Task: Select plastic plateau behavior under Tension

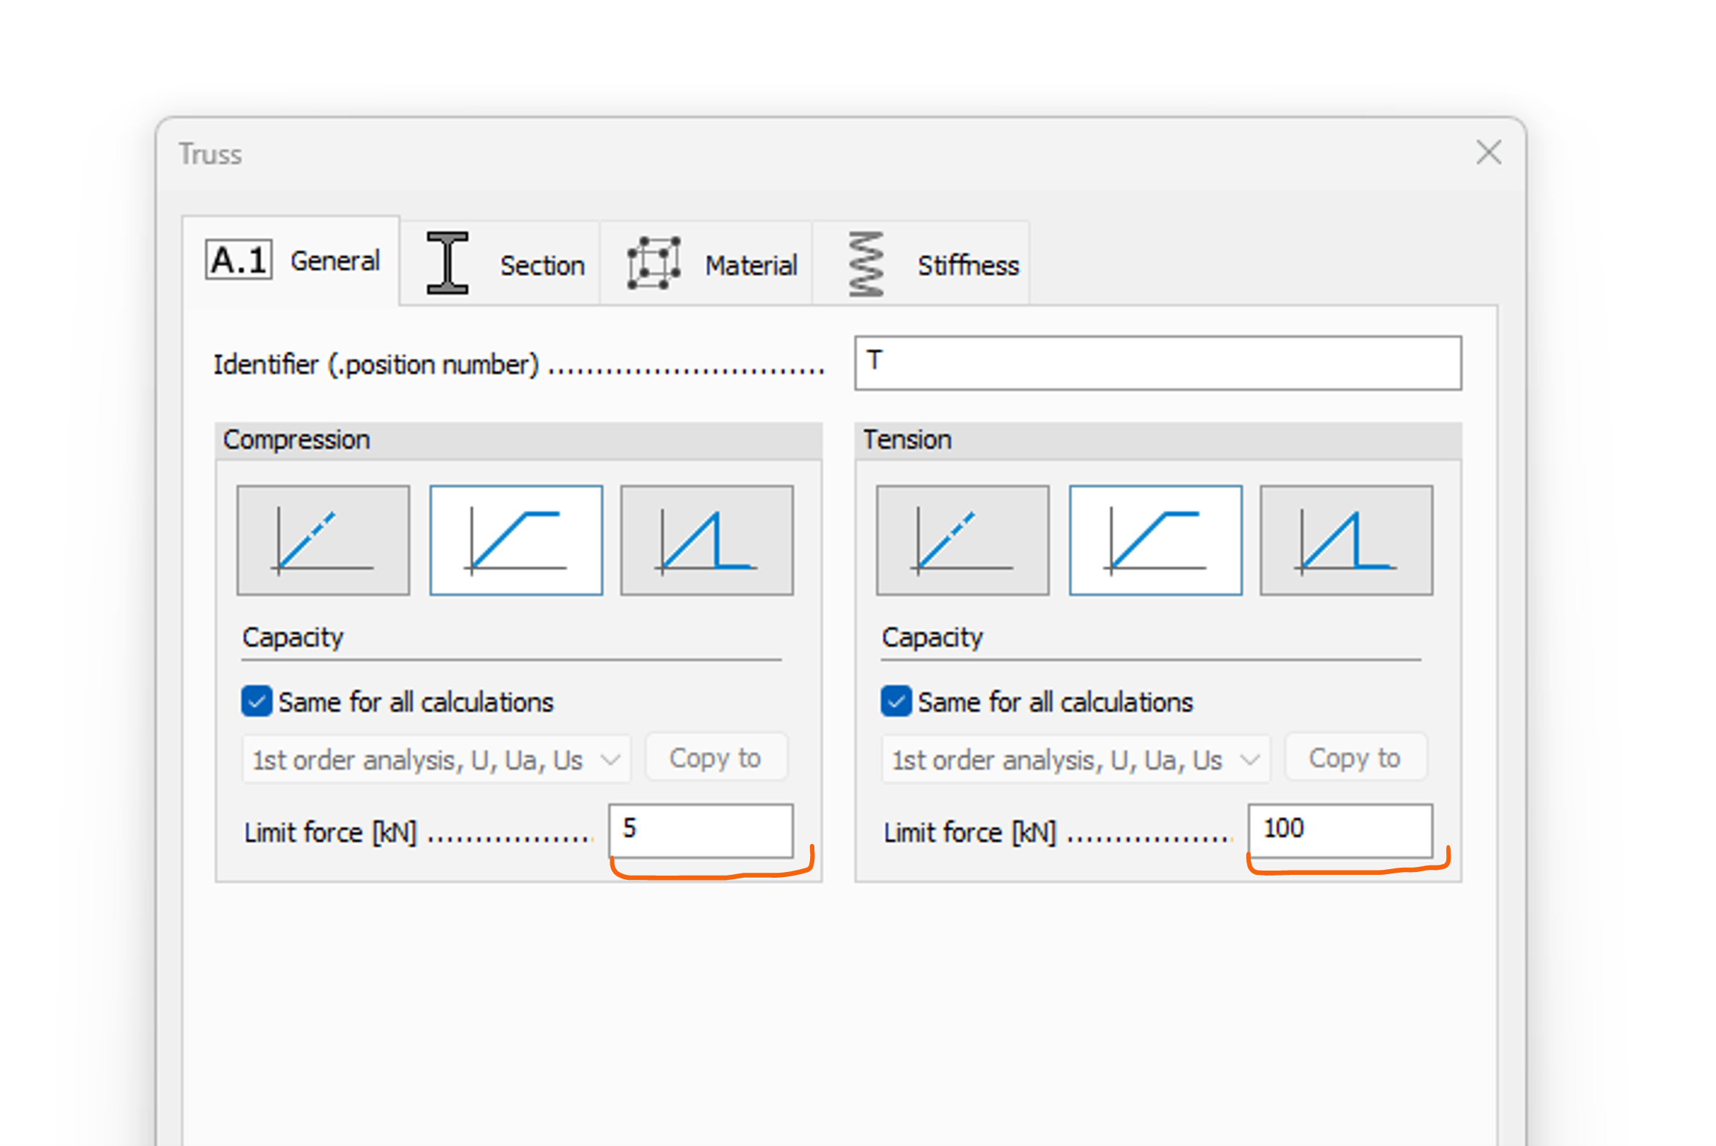Action: point(1155,540)
